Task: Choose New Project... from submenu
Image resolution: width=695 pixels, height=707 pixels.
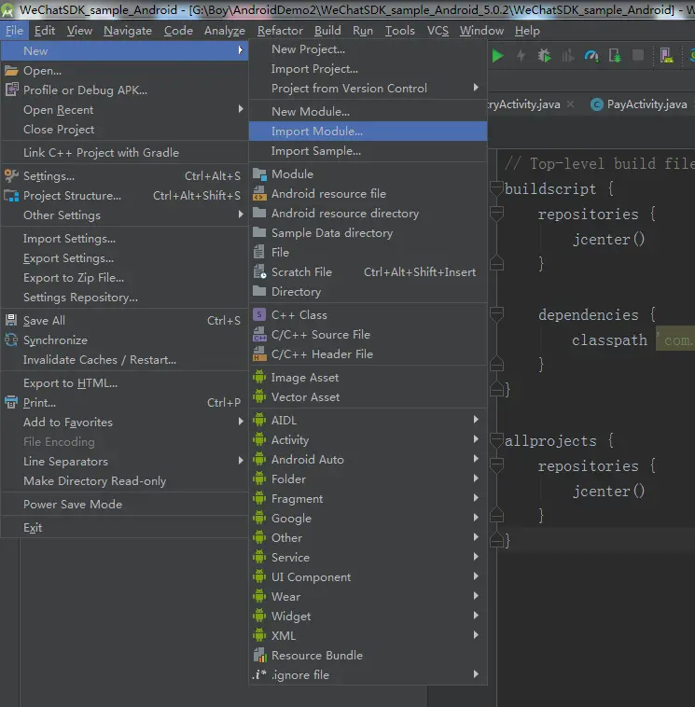Action: click(368, 49)
